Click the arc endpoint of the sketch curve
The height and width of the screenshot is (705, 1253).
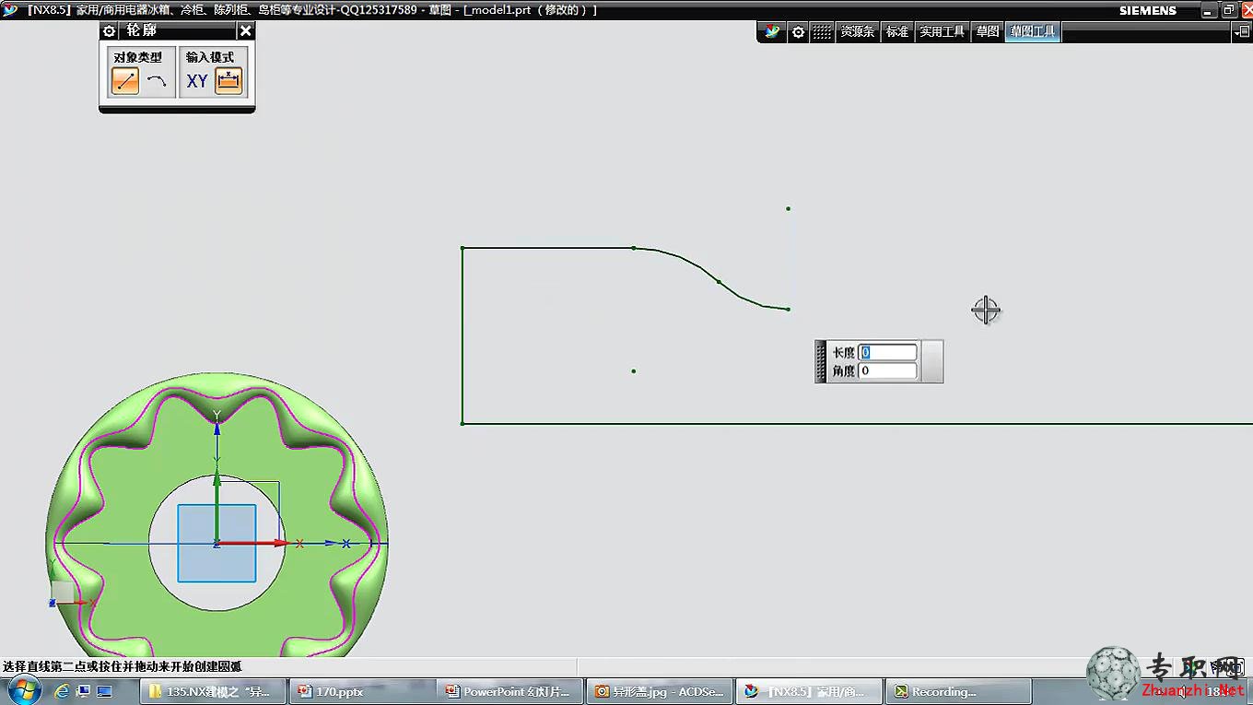[788, 309]
